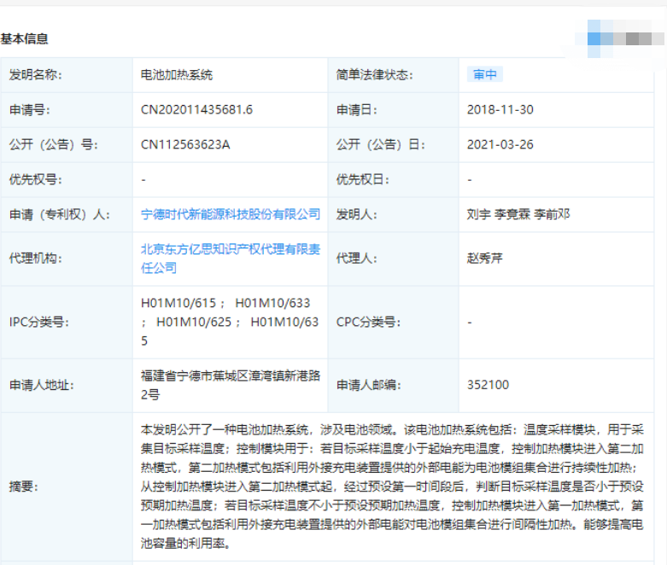Click the postal code 352100
The height and width of the screenshot is (565, 667).
click(488, 385)
